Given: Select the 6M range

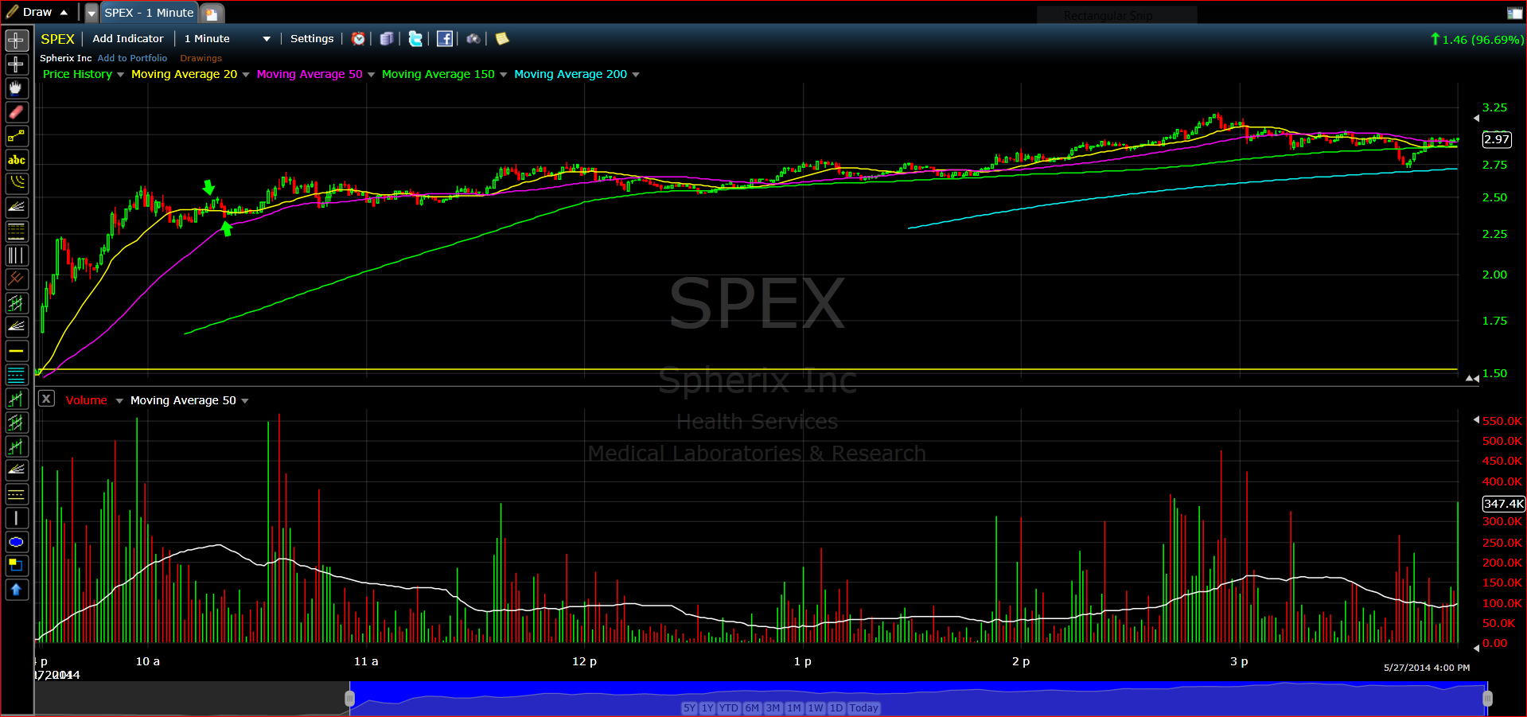Looking at the screenshot, I should (x=752, y=707).
